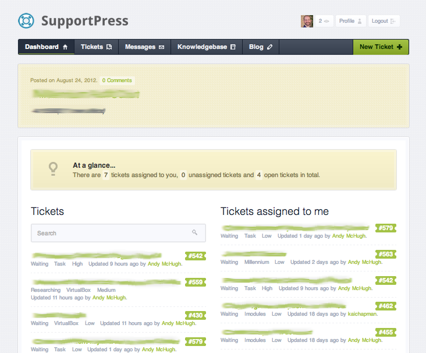
Task: Click the 4 open tickets count
Action: 259,175
